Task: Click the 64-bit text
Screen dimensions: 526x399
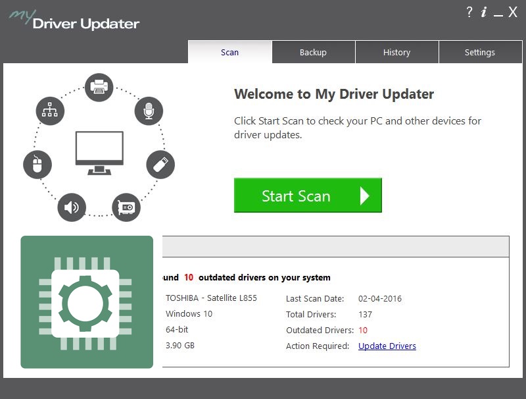Action: click(177, 329)
